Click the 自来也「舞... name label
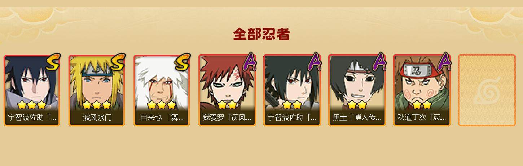This screenshot has height=166, width=523. (x=162, y=118)
